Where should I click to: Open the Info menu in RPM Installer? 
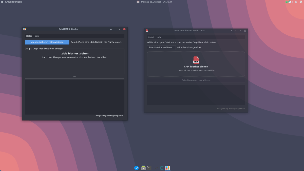click(x=159, y=37)
